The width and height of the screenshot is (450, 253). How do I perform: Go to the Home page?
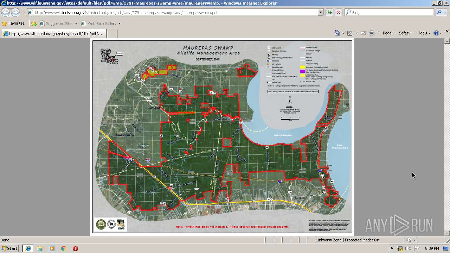point(337,33)
